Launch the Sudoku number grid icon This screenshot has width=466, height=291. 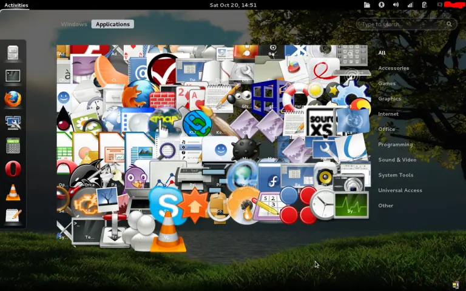point(268,206)
